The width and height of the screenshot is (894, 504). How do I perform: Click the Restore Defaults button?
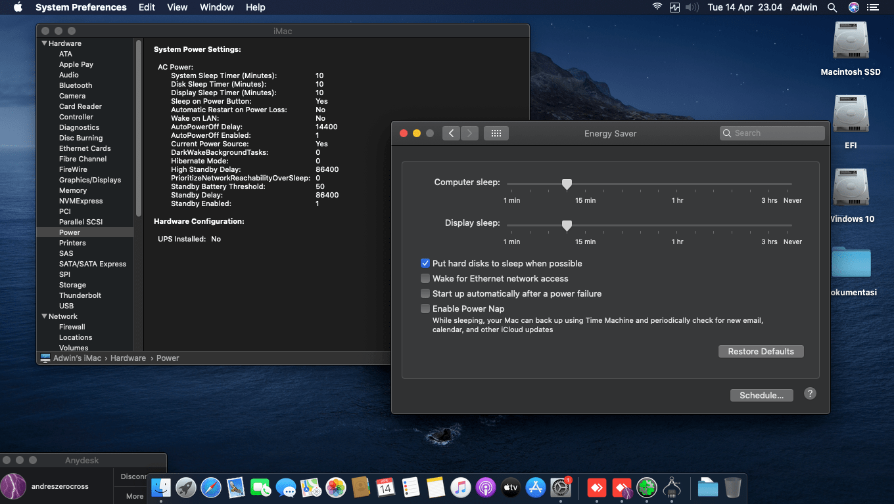[x=761, y=351]
